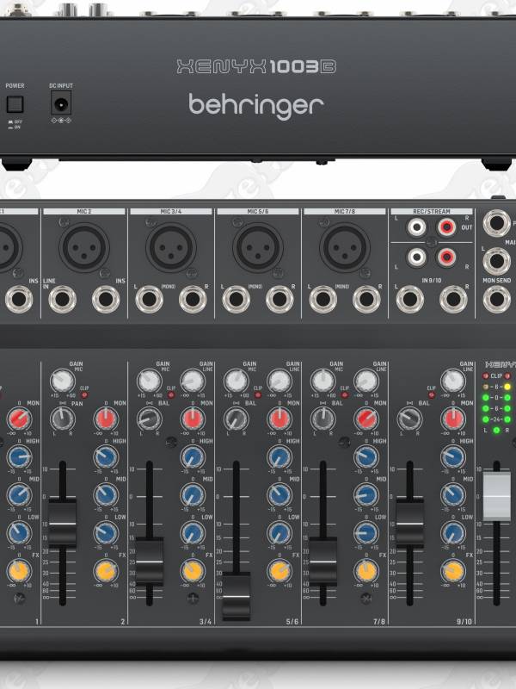Click REC/STREAM input right red RCA jack
The height and width of the screenshot is (689, 516).
pyautogui.click(x=446, y=257)
